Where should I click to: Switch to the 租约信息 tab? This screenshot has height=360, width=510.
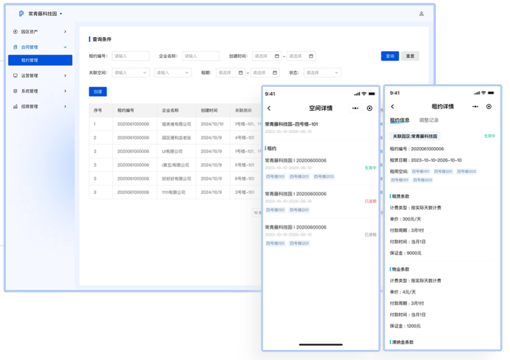pos(400,121)
